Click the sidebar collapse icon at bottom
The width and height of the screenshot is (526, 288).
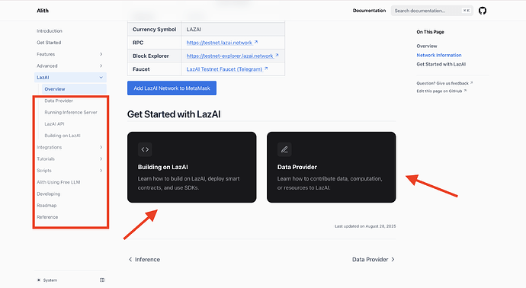pyautogui.click(x=102, y=280)
